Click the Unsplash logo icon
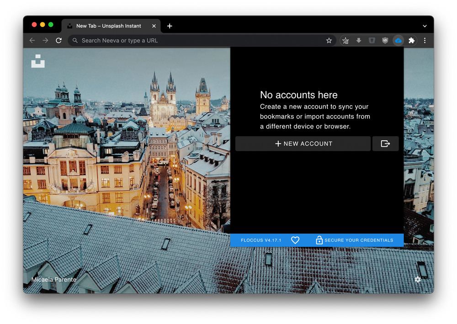Image resolution: width=457 pixels, height=324 pixels. coord(38,61)
